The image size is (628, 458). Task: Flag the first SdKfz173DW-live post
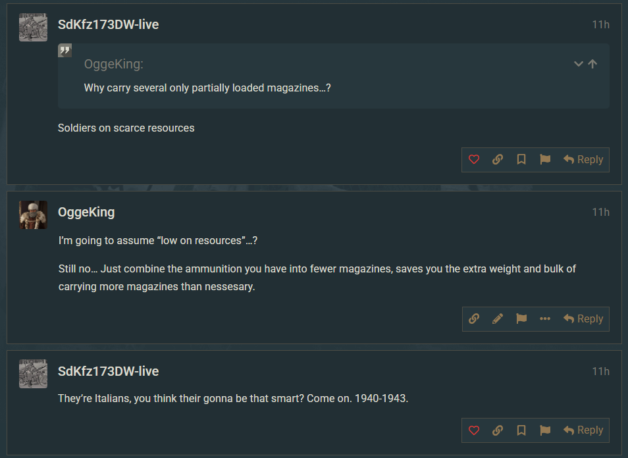[x=545, y=159]
